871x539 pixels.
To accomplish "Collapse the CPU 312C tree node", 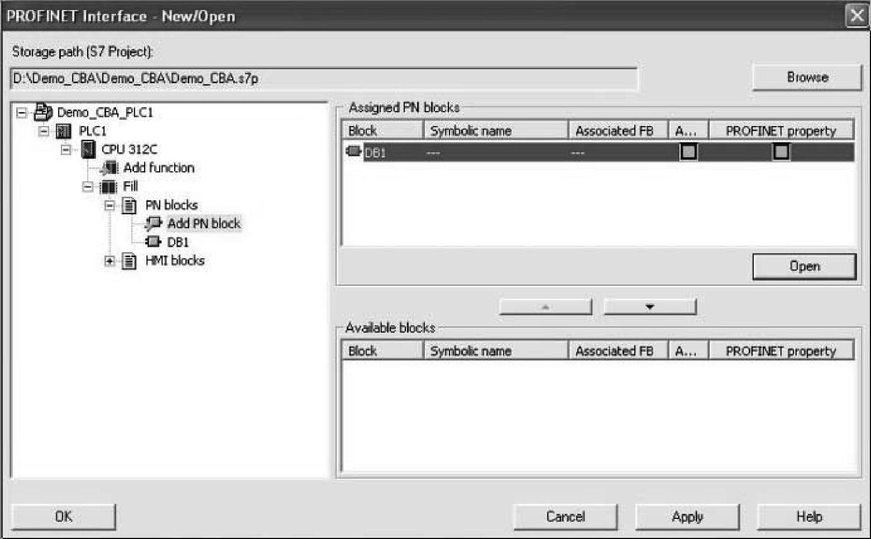I will click(66, 150).
